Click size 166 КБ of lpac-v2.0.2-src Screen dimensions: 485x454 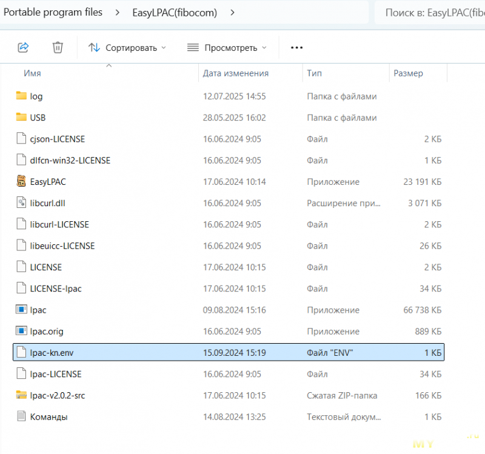pyautogui.click(x=428, y=395)
